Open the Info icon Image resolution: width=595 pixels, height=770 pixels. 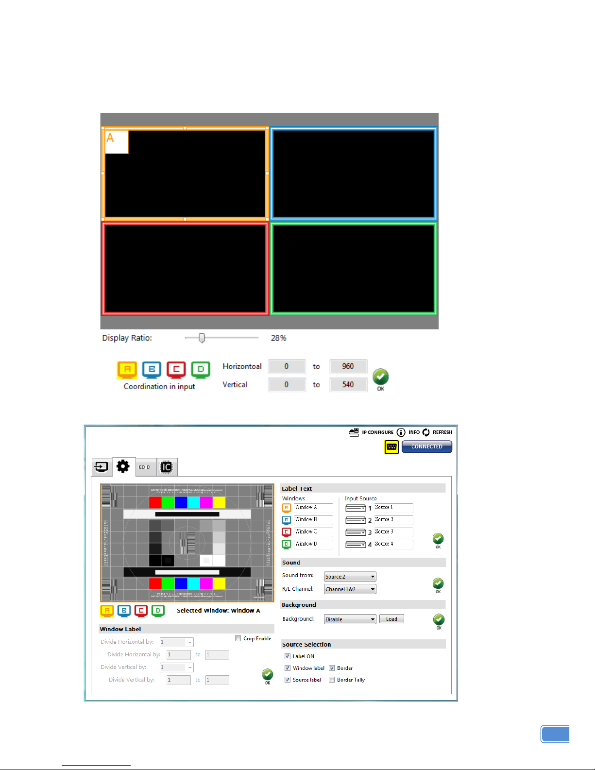(401, 432)
